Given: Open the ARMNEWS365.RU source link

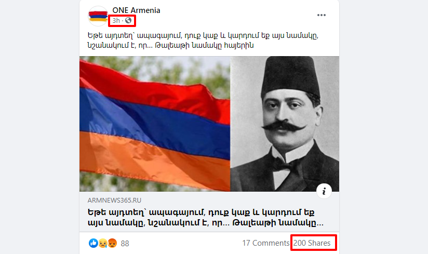Looking at the screenshot, I should pyautogui.click(x=114, y=200).
